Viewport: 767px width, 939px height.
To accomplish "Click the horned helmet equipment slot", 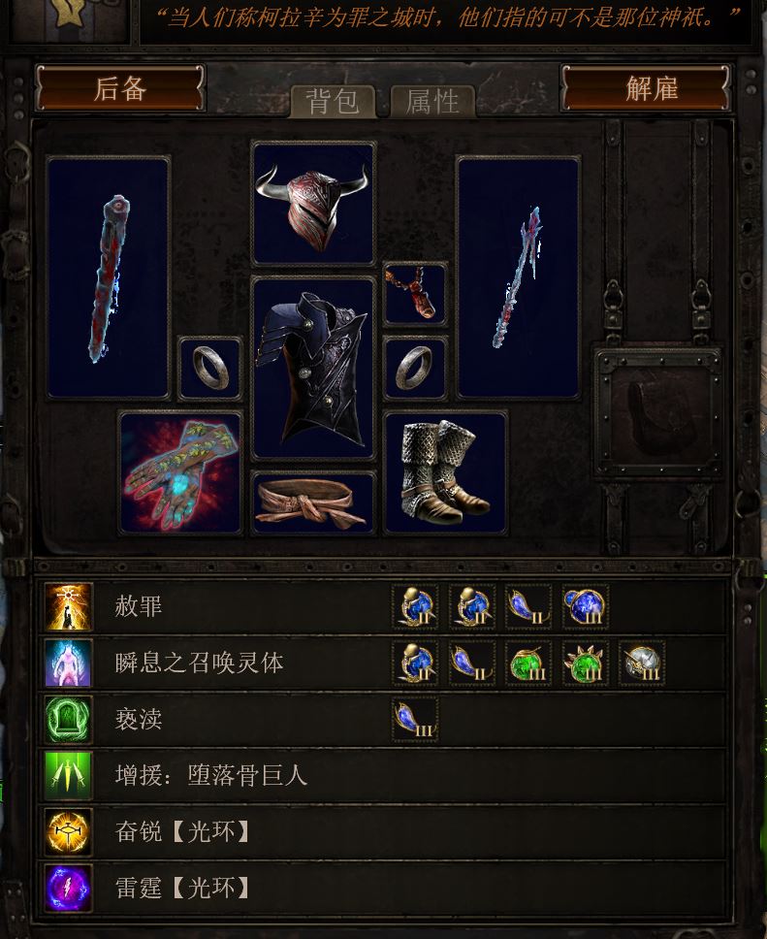I will [x=314, y=205].
